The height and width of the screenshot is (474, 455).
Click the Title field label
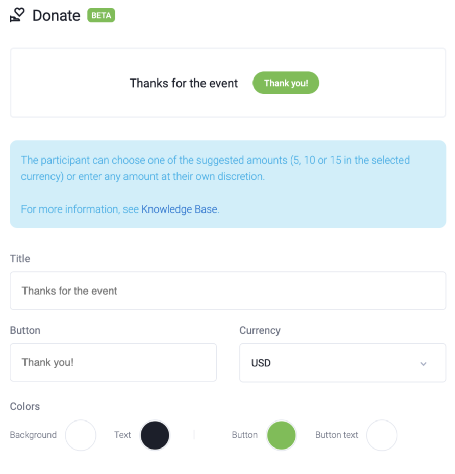click(20, 259)
